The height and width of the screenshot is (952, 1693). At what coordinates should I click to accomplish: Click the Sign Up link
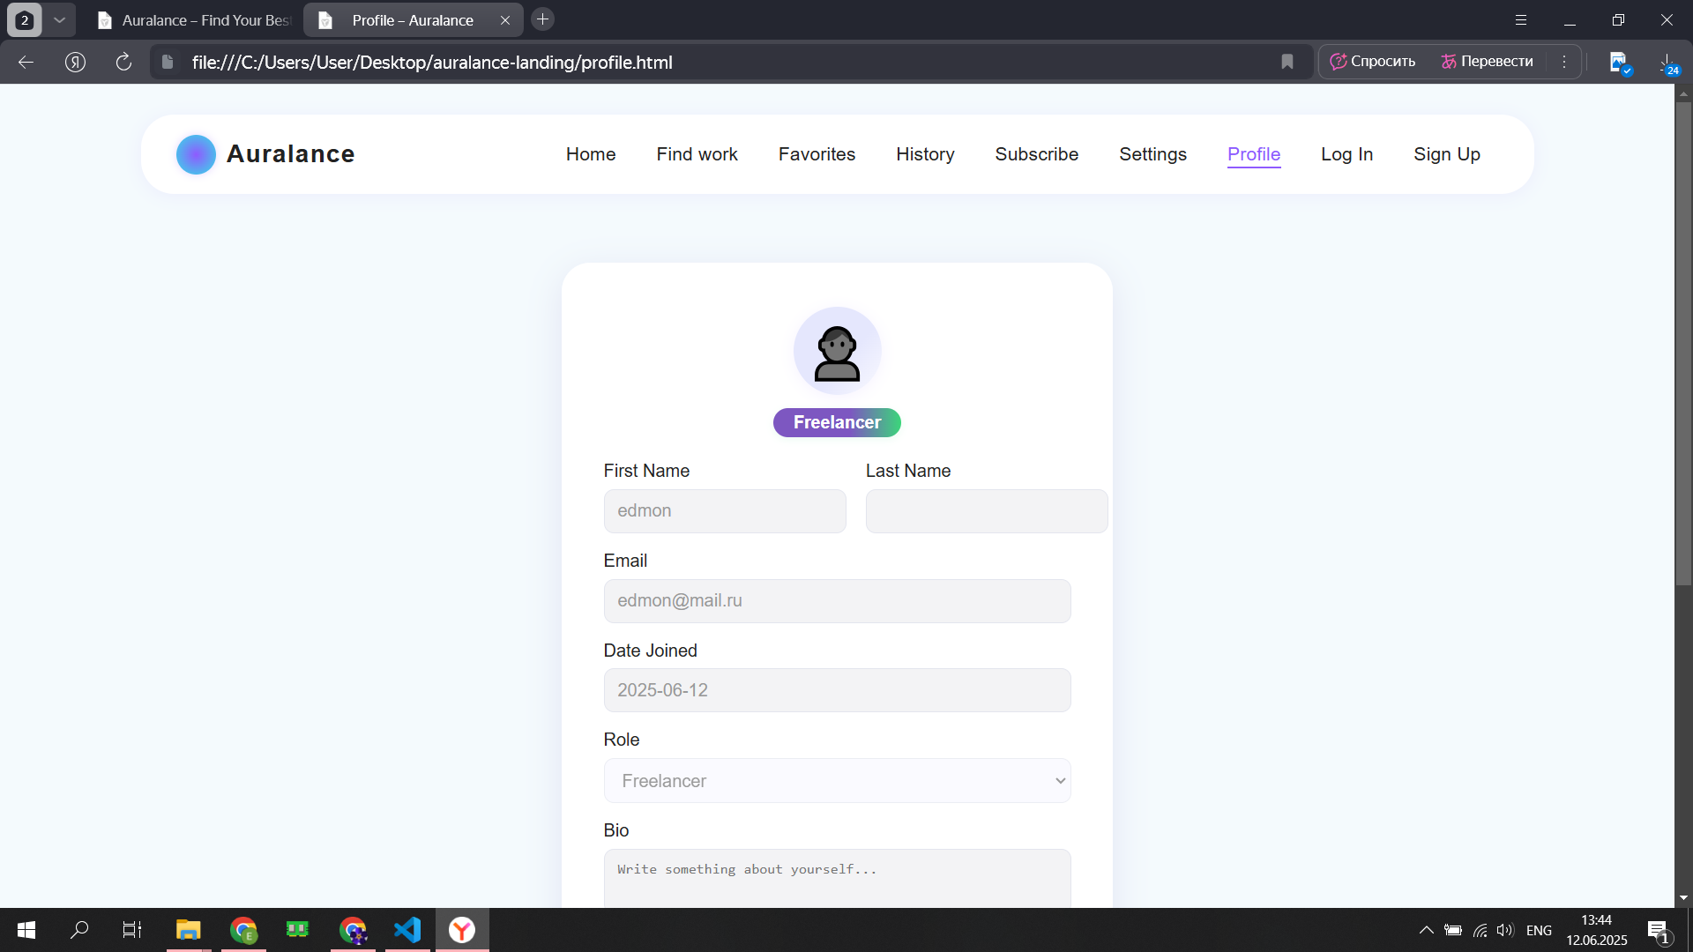[1446, 154]
